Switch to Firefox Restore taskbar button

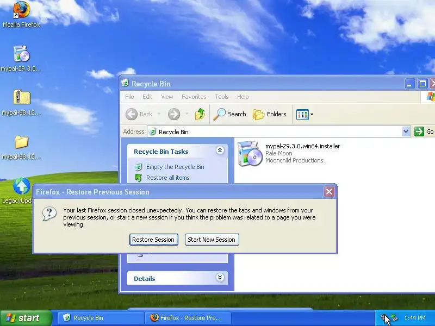click(x=188, y=318)
